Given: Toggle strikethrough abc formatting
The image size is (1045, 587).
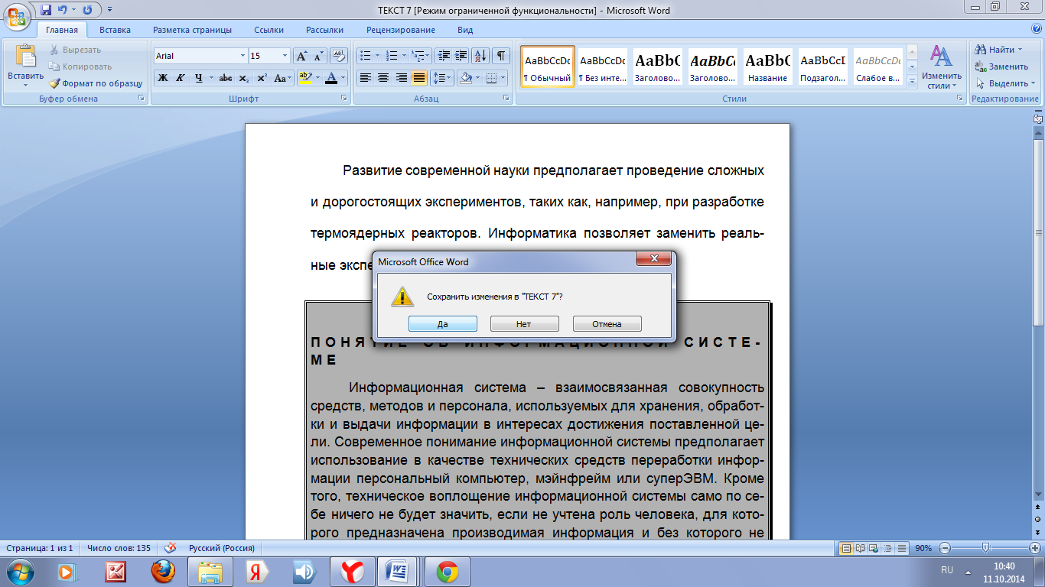Looking at the screenshot, I should [226, 78].
